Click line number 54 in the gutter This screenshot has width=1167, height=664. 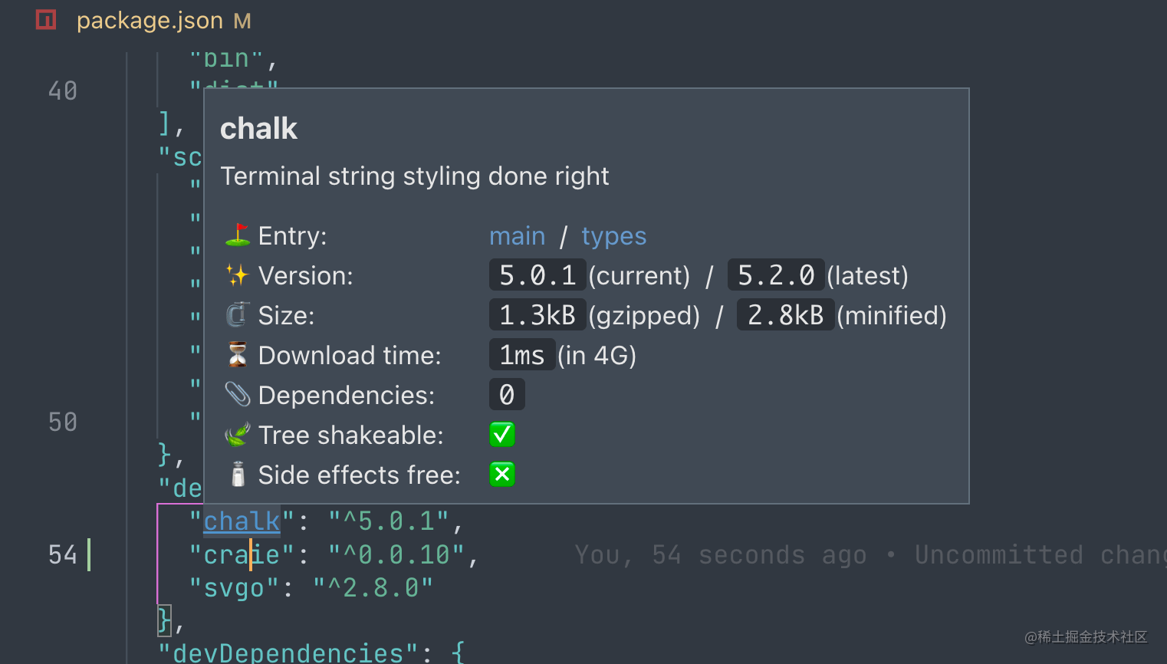[x=62, y=554]
